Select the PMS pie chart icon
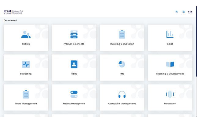This screenshot has width=197, height=123. pyautogui.click(x=122, y=64)
